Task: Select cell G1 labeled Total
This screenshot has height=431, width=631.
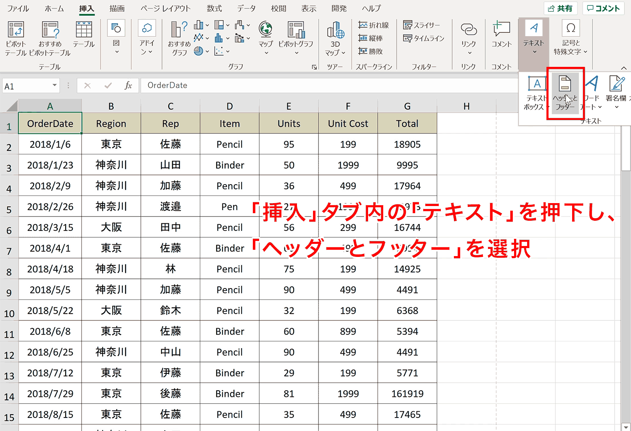Action: click(x=407, y=123)
